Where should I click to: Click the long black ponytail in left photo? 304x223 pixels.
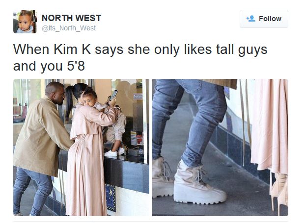[69, 102]
